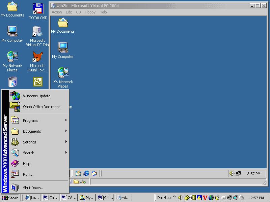The image size is (270, 202).
Task: Open My Computer inside the virtual machine
Action: [62, 47]
